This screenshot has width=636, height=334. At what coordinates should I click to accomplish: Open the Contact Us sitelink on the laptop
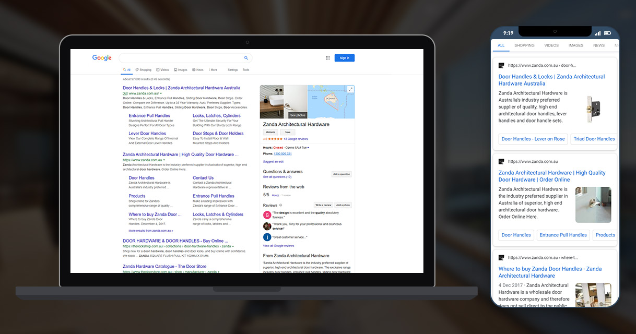click(203, 178)
